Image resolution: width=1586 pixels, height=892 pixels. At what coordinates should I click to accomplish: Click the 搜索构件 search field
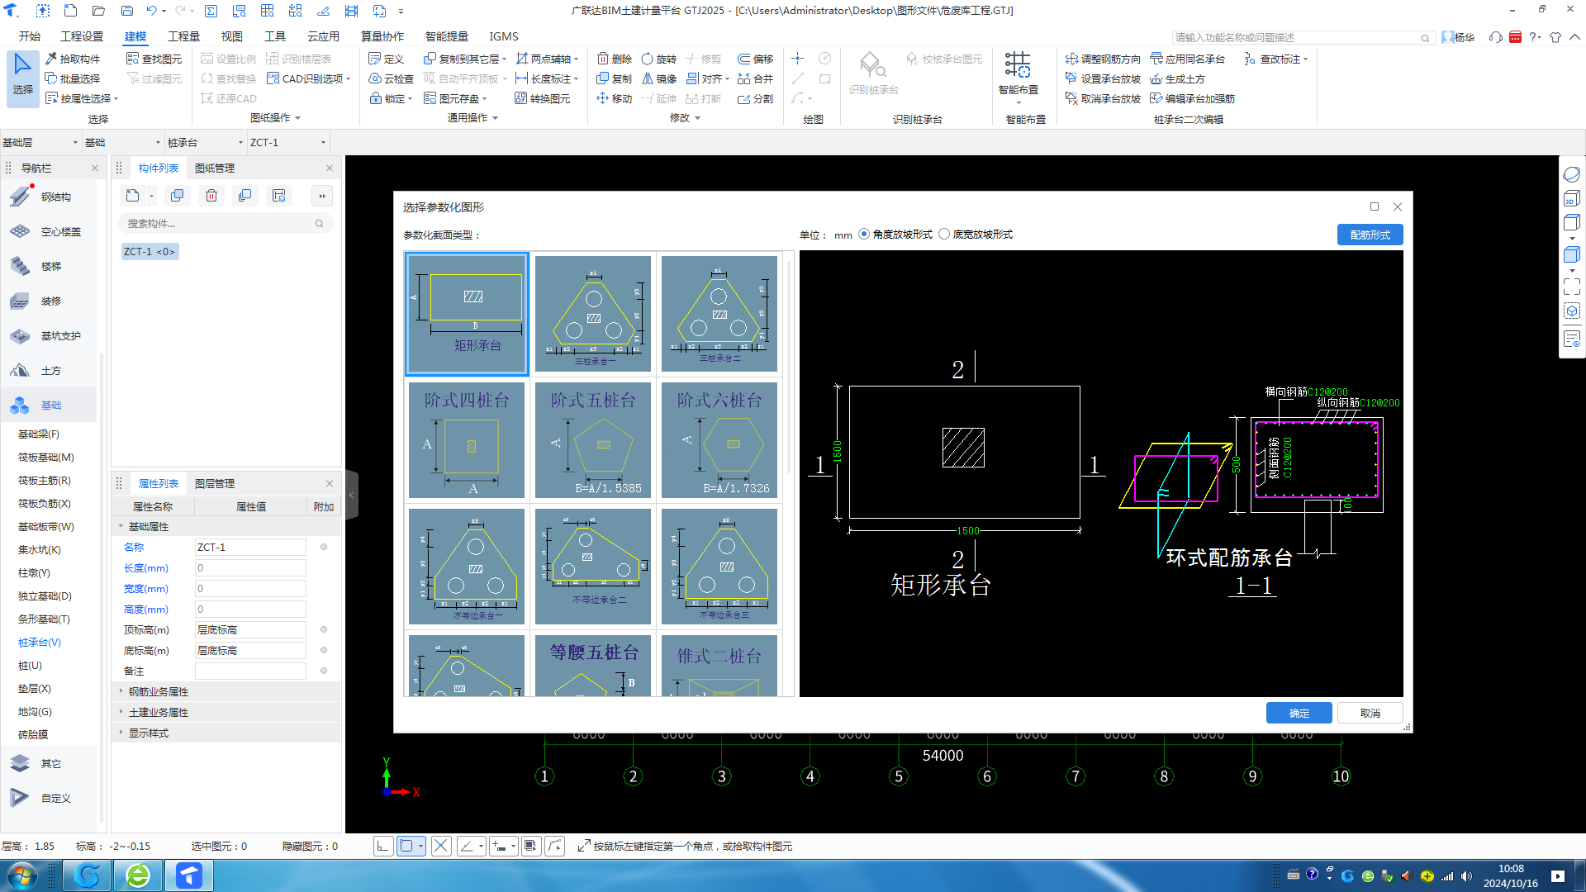pyautogui.click(x=226, y=223)
